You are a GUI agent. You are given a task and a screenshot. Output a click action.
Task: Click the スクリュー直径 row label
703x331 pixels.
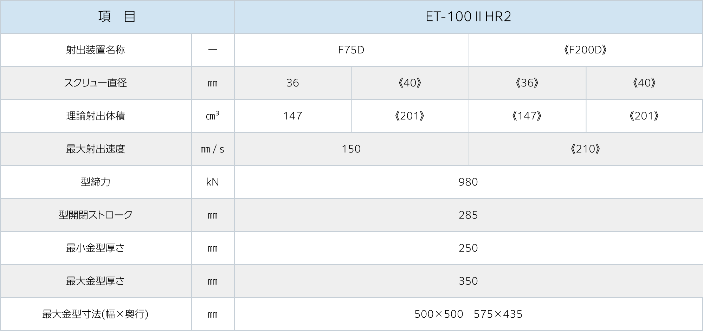(x=96, y=83)
